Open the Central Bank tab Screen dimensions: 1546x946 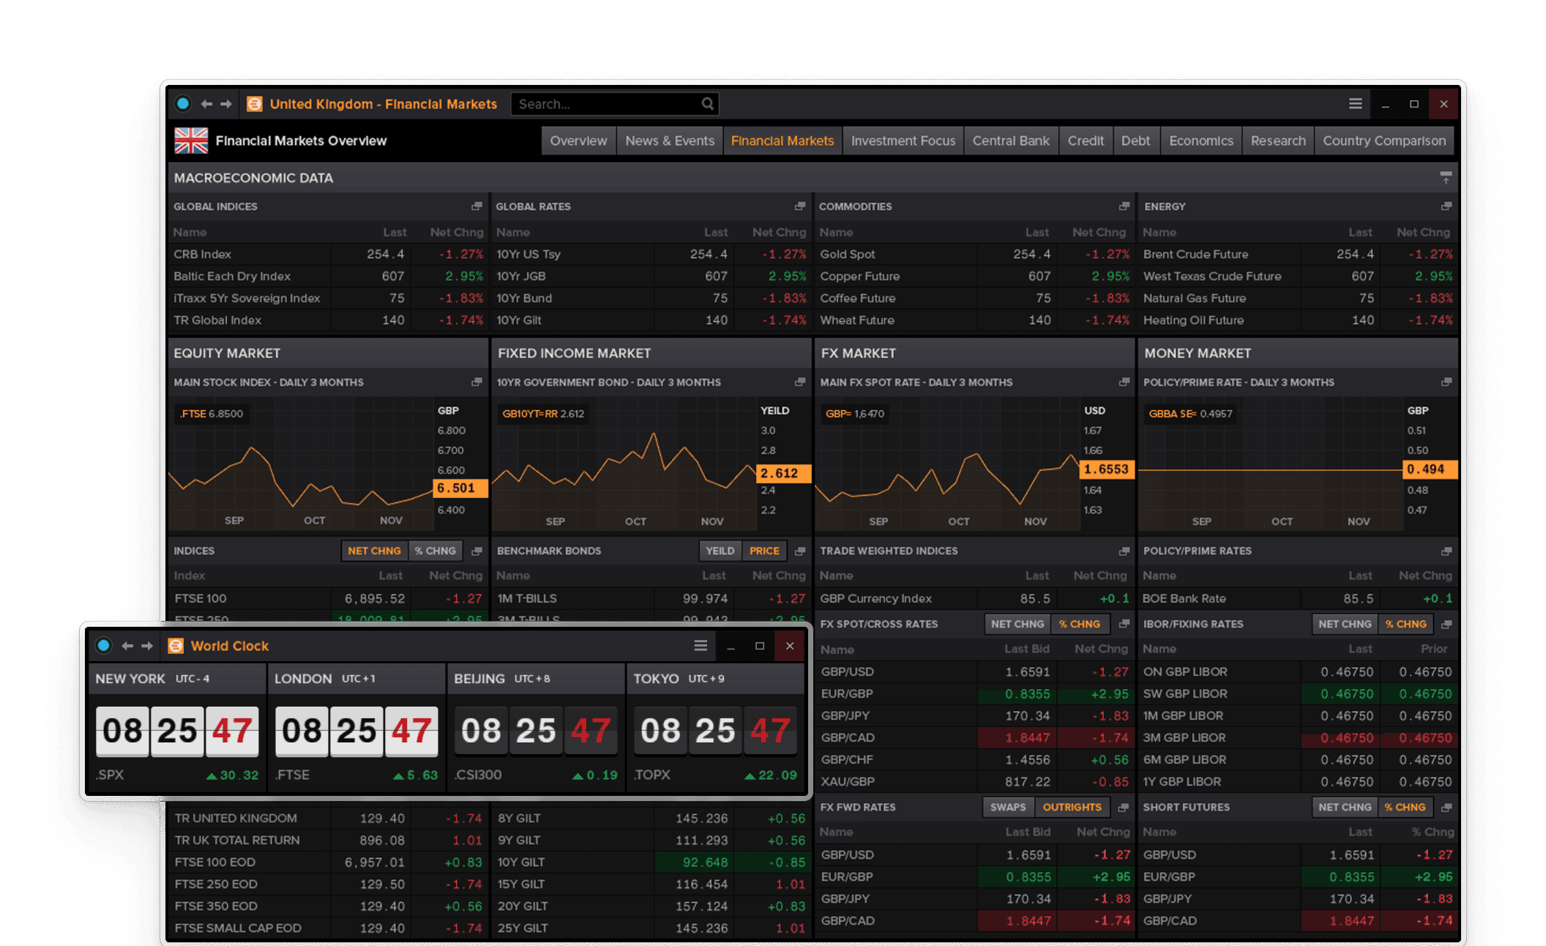pyautogui.click(x=1010, y=141)
